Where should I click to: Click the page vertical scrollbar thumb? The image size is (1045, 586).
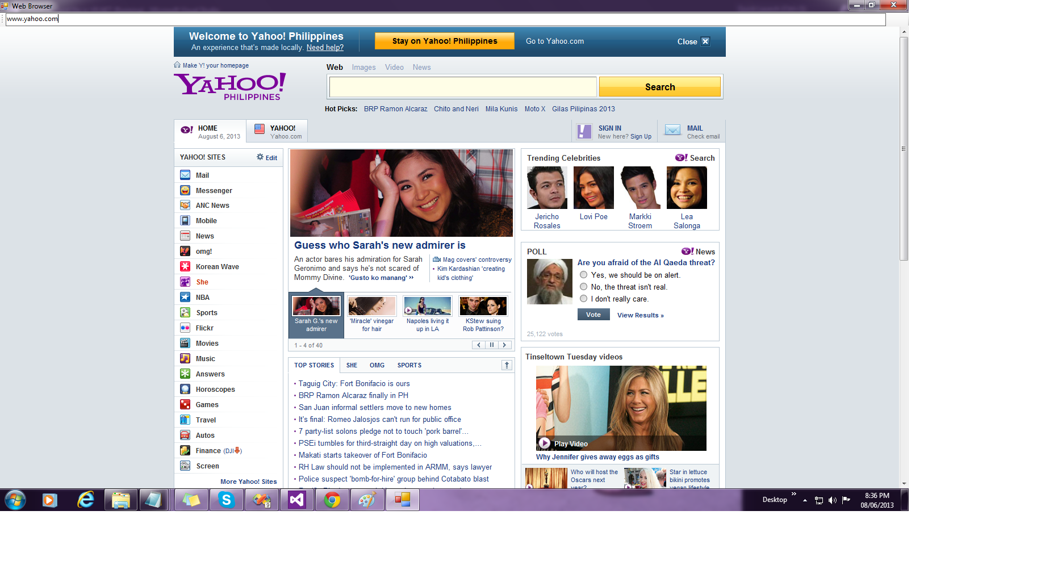(x=904, y=148)
